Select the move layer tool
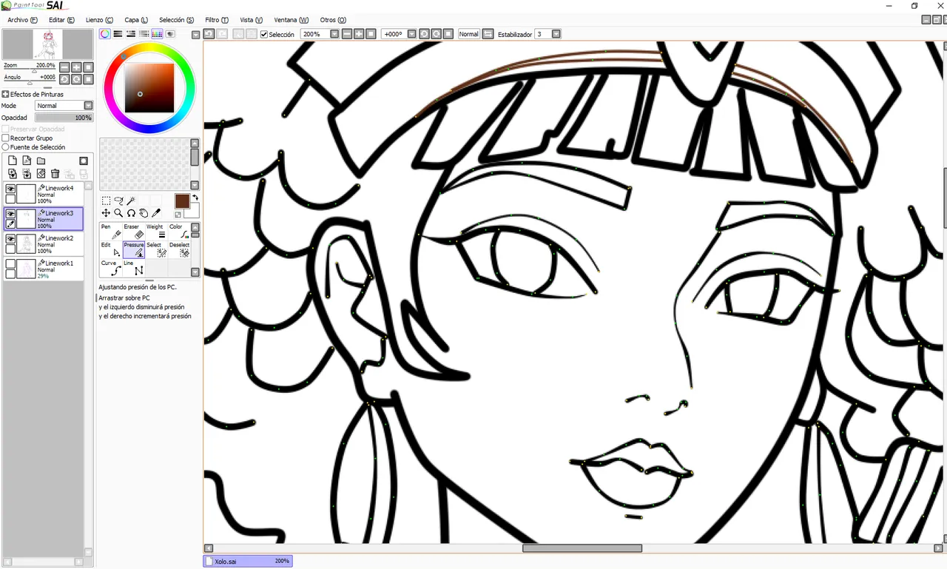Screen dimensions: 947x569 pyautogui.click(x=106, y=213)
